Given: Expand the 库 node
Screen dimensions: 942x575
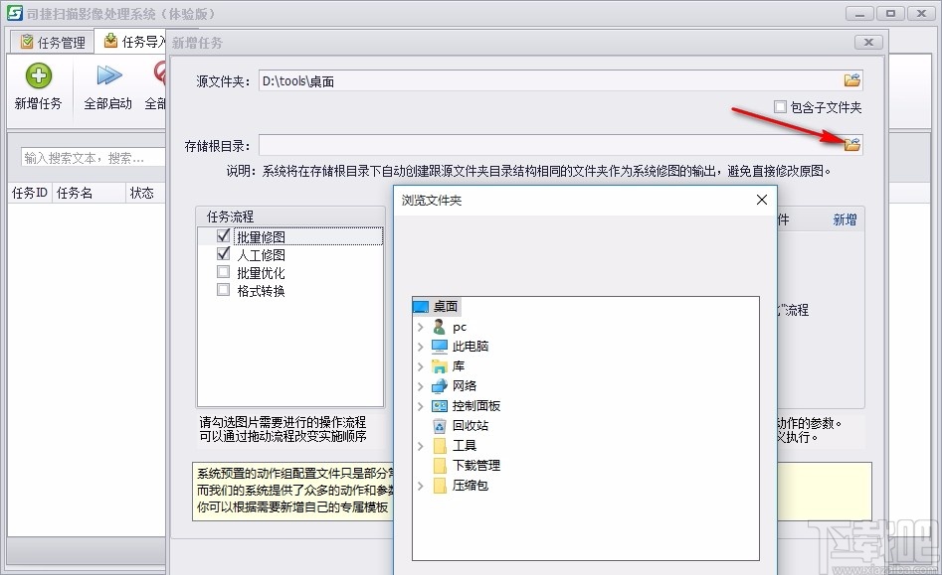Looking at the screenshot, I should pos(421,366).
